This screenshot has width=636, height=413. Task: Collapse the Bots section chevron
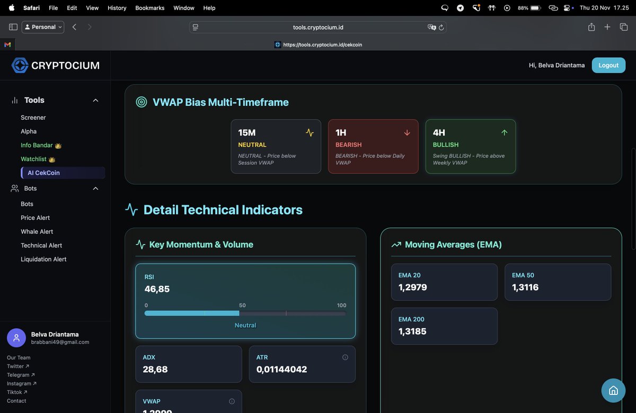click(x=96, y=188)
